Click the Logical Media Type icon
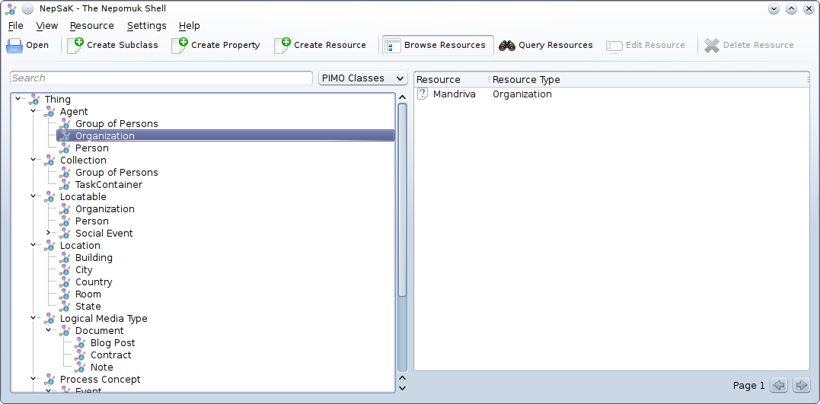This screenshot has height=404, width=820. click(x=49, y=318)
